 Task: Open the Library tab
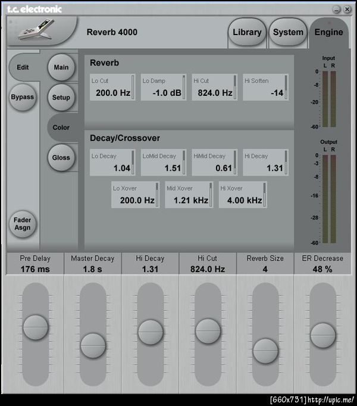247,32
